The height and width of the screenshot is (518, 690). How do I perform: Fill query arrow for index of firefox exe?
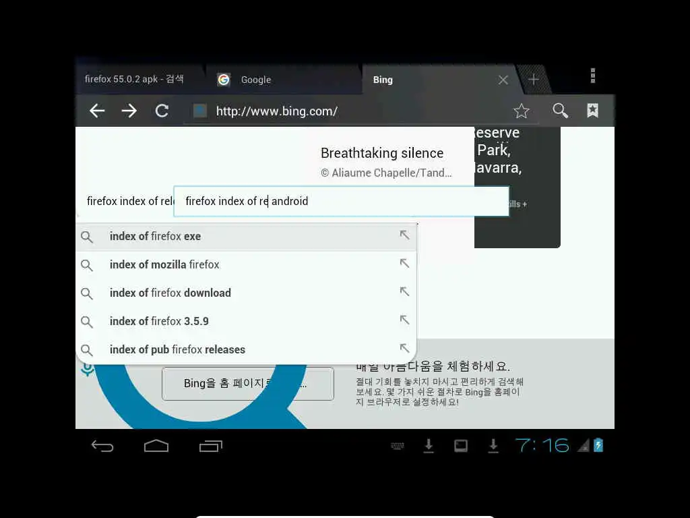click(404, 235)
